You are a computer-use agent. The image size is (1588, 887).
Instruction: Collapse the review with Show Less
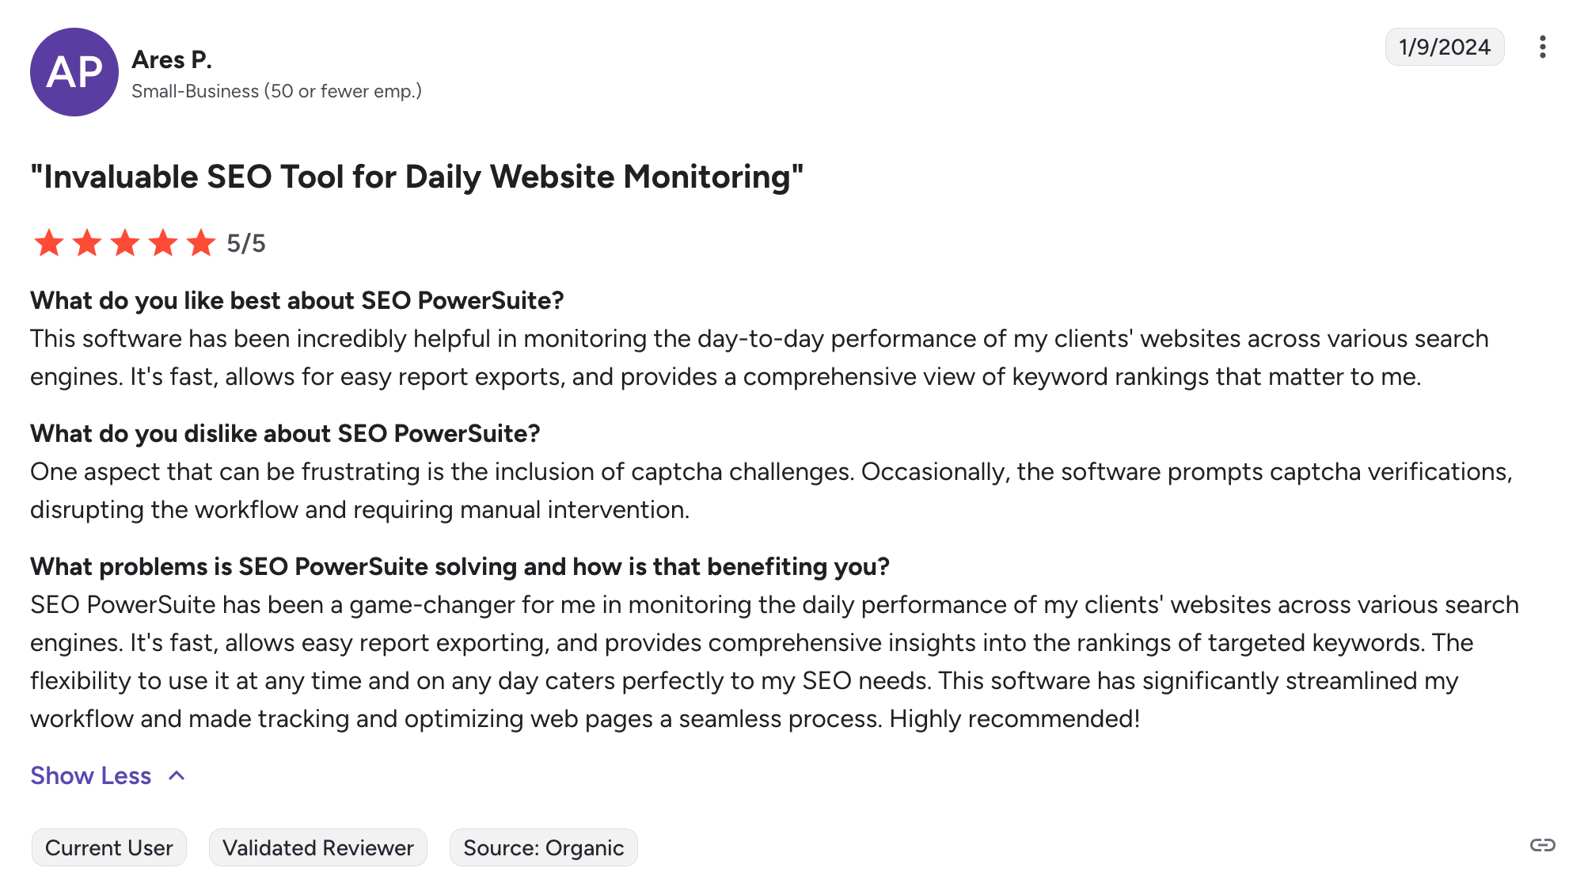(91, 775)
